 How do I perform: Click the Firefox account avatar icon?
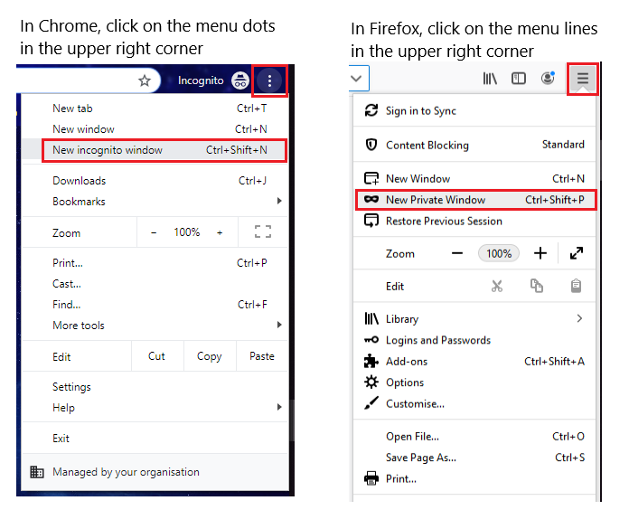pos(548,78)
